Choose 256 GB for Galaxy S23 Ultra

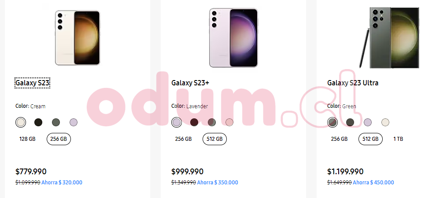(339, 139)
